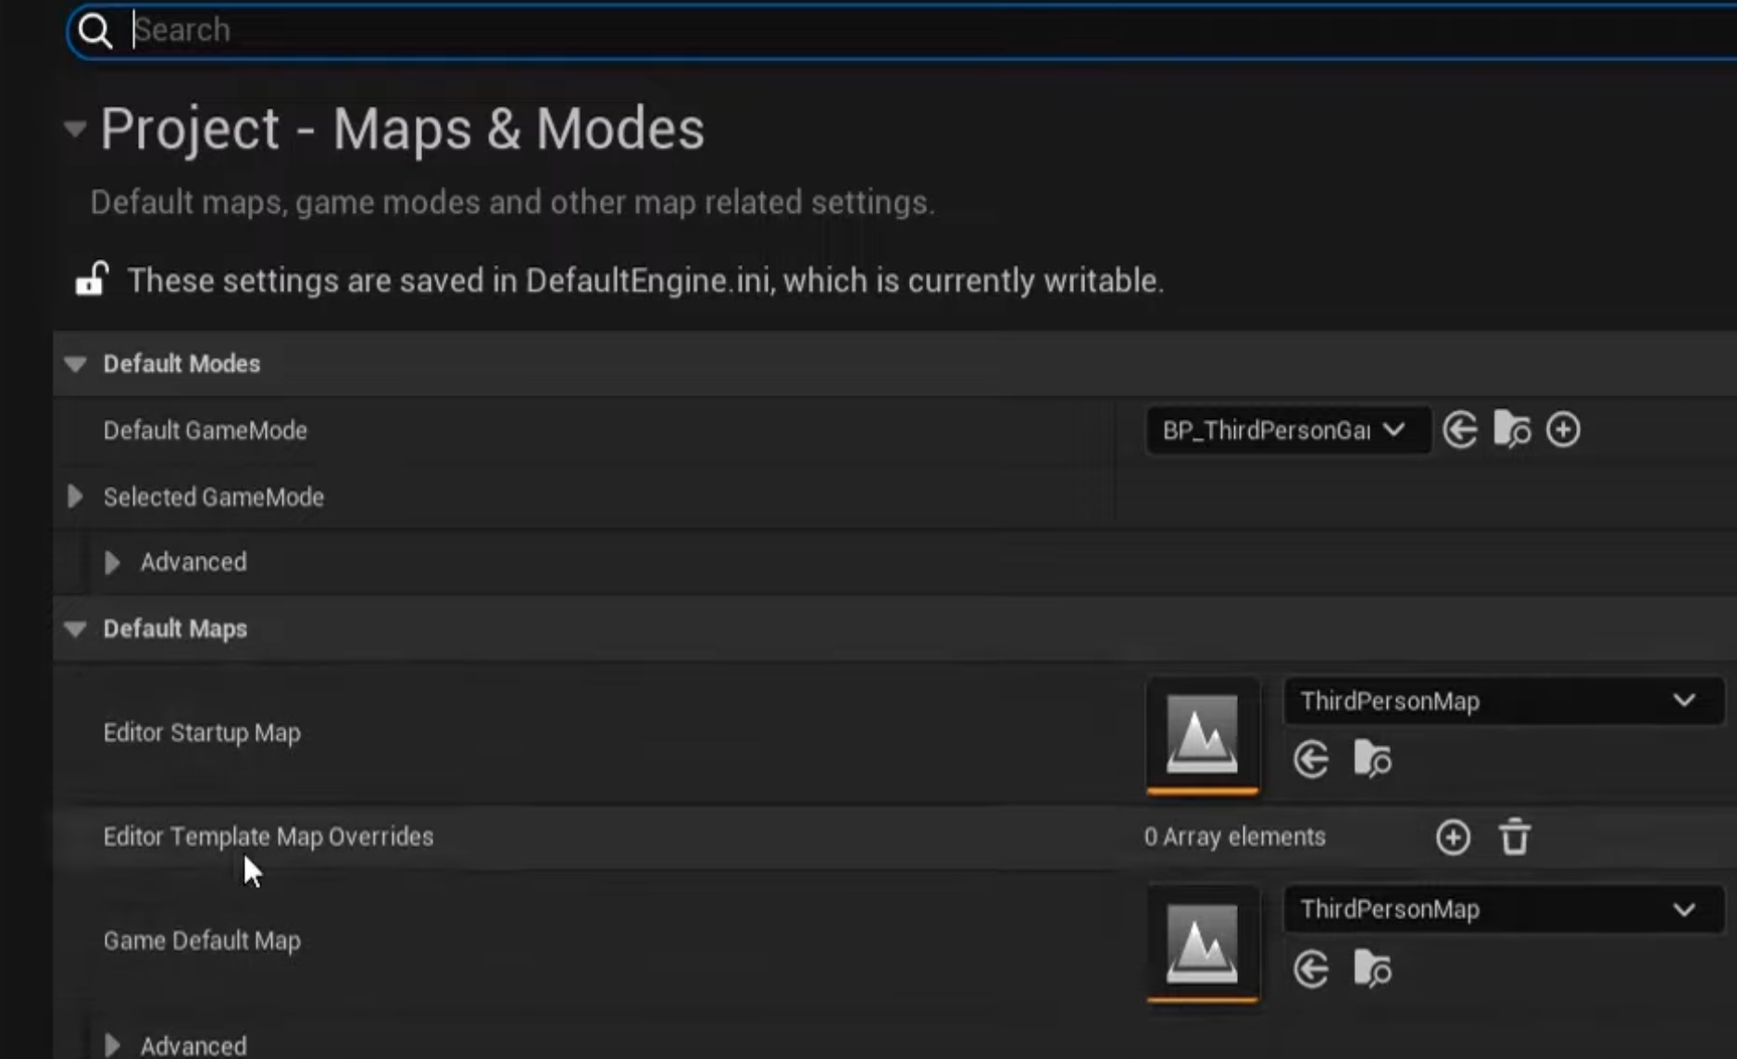
Task: Open the Editor Startup Map dropdown
Action: (x=1503, y=702)
